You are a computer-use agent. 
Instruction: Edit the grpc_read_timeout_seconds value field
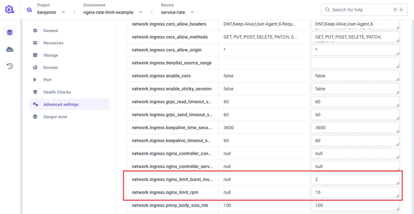click(x=355, y=102)
